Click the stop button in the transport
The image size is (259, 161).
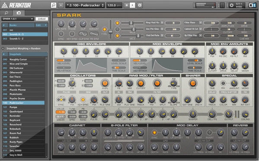(127, 5)
